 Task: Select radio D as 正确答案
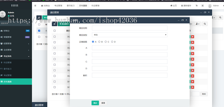click(112, 42)
